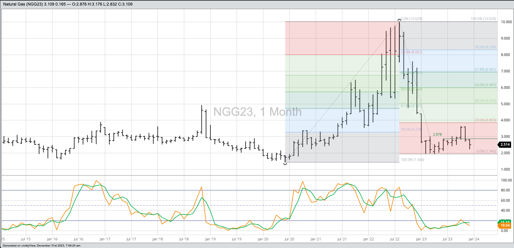Click the Natural Gas (NGG23) chart title
The image size is (514, 248).
pyautogui.click(x=67, y=4)
